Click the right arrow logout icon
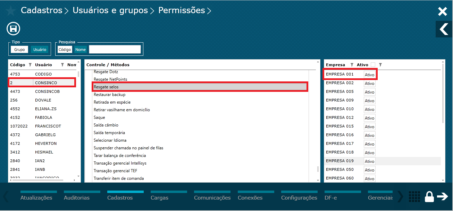Screen dimensions: 453x211 443,197
